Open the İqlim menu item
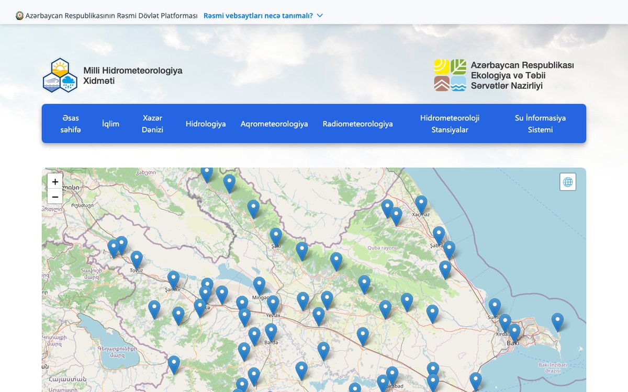 110,124
